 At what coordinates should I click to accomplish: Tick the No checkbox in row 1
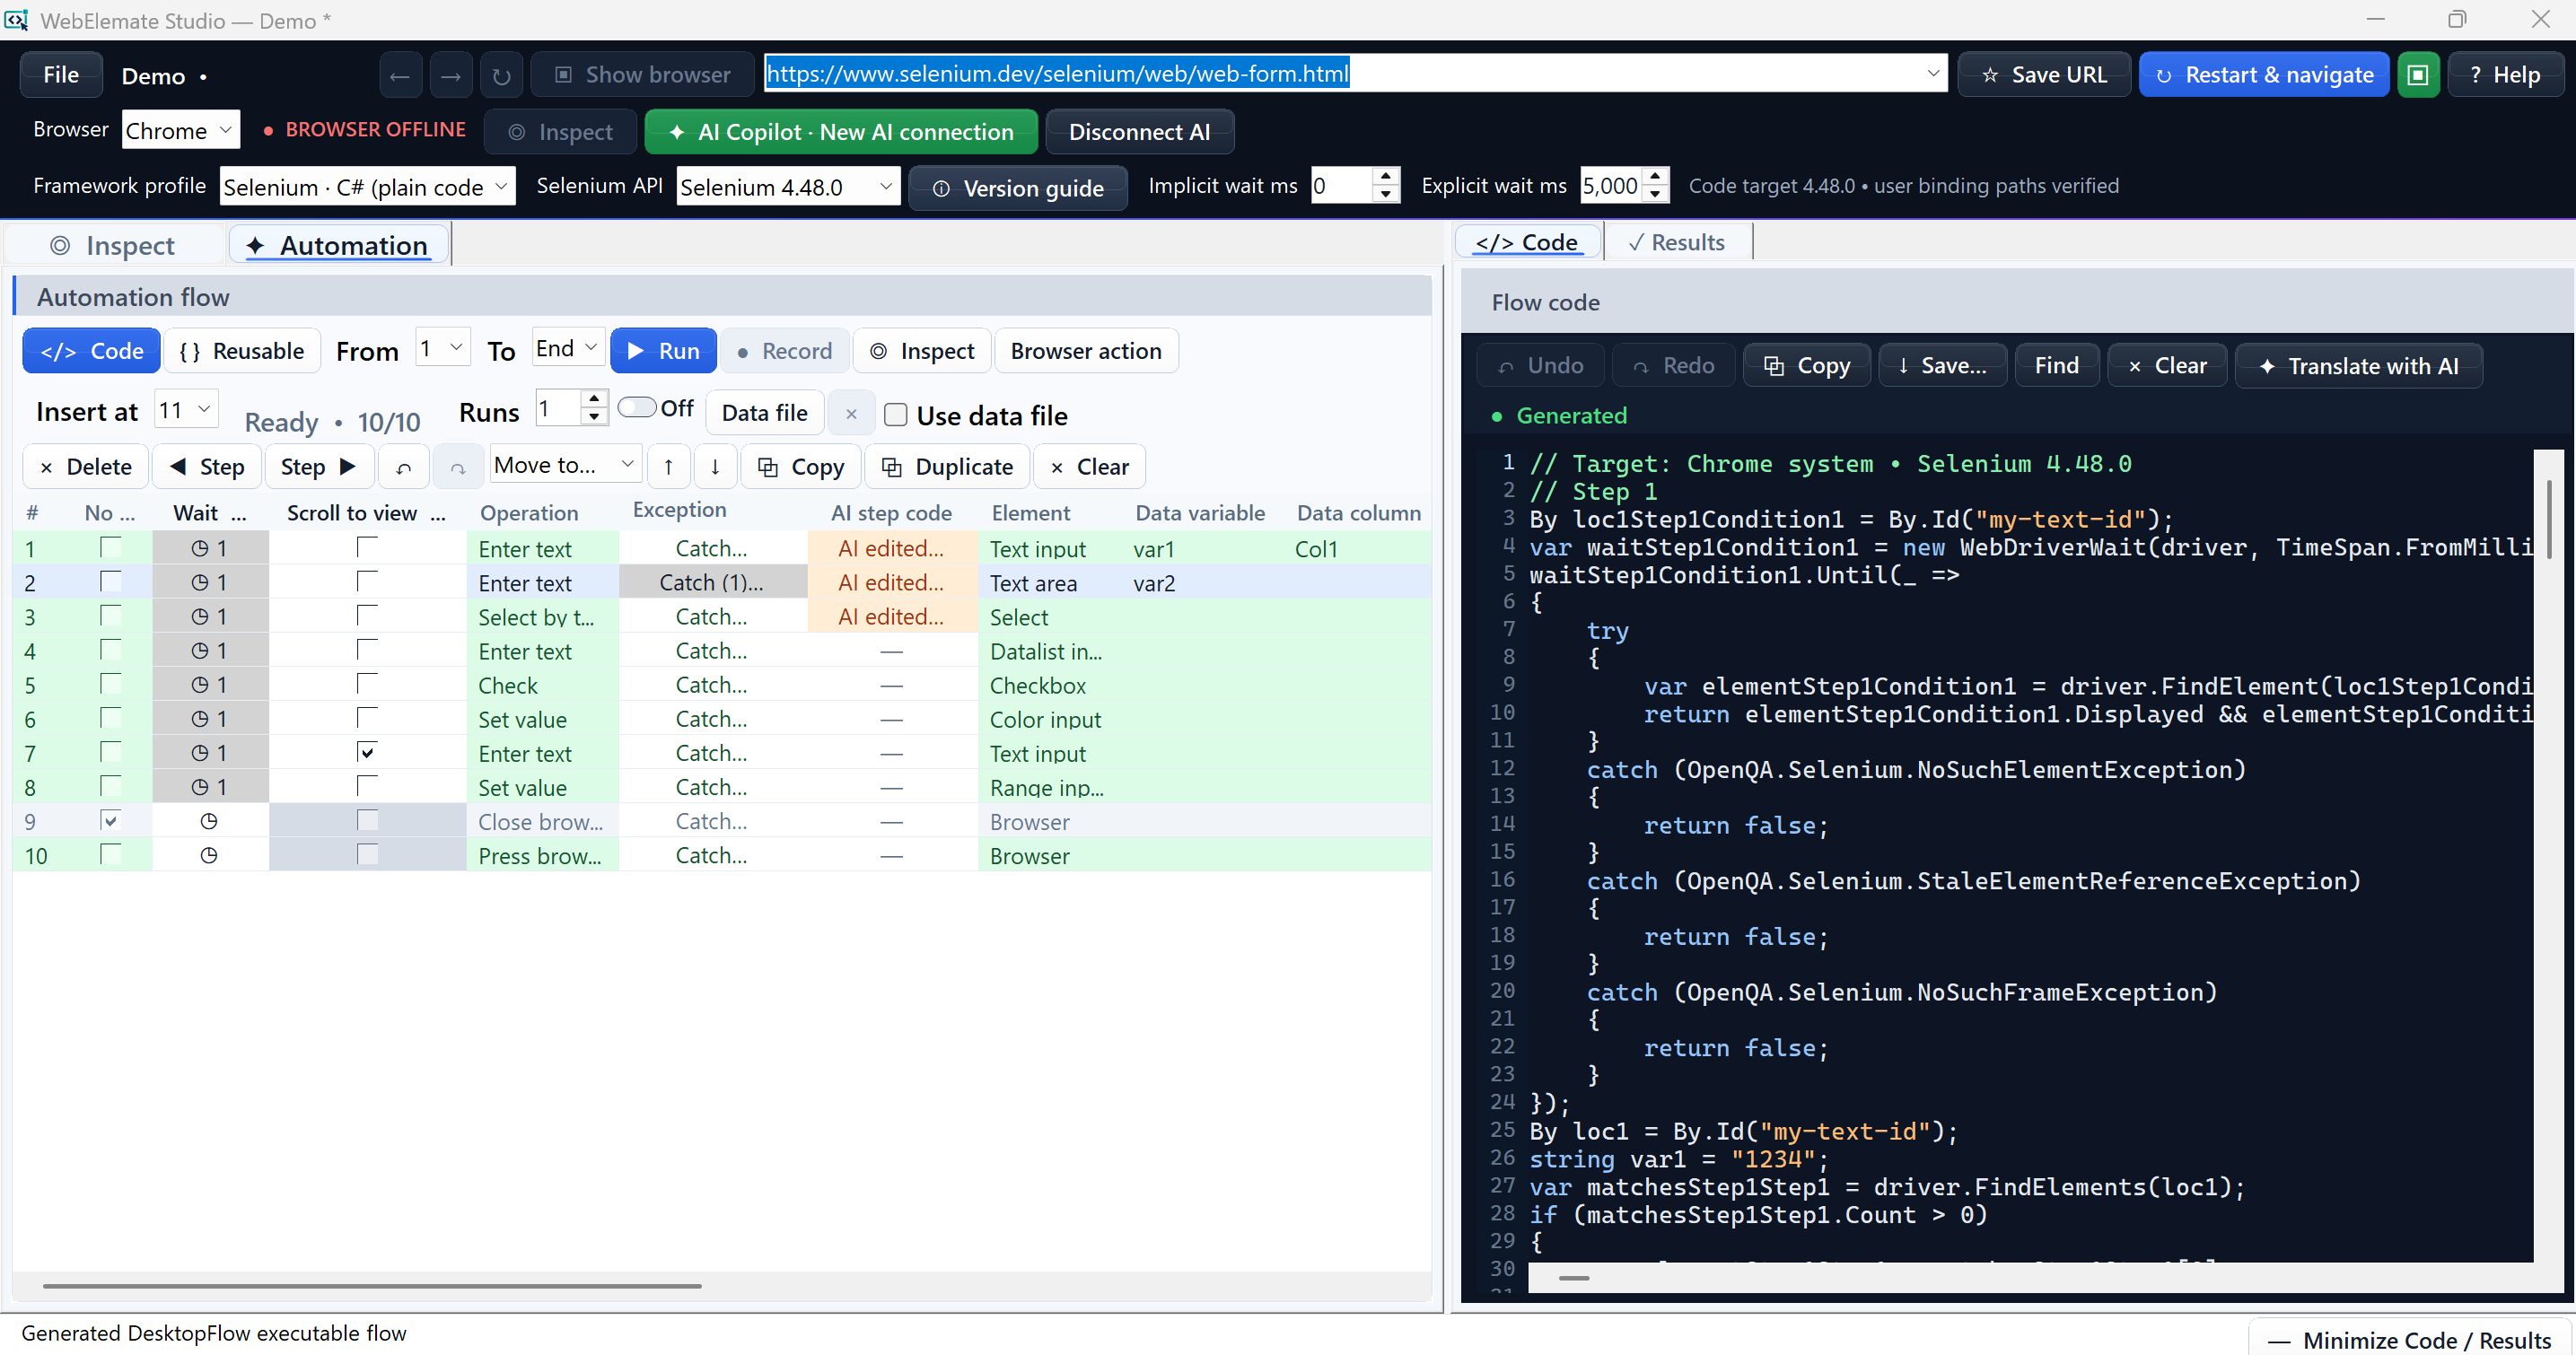coord(110,547)
